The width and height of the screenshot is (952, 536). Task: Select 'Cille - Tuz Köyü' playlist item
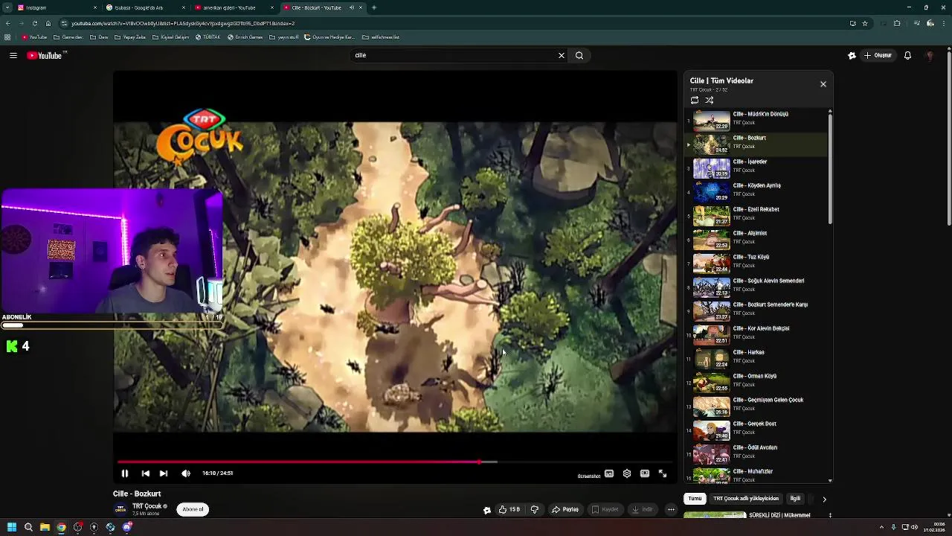click(756, 263)
